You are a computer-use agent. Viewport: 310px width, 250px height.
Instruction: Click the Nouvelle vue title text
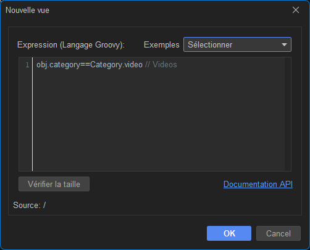click(27, 10)
